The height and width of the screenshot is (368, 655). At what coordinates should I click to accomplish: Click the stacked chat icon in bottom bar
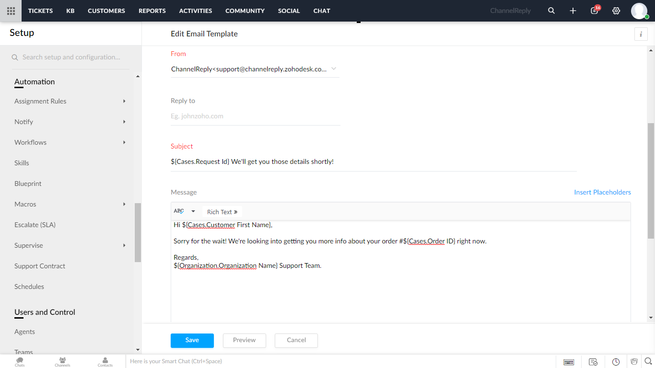[x=634, y=362]
